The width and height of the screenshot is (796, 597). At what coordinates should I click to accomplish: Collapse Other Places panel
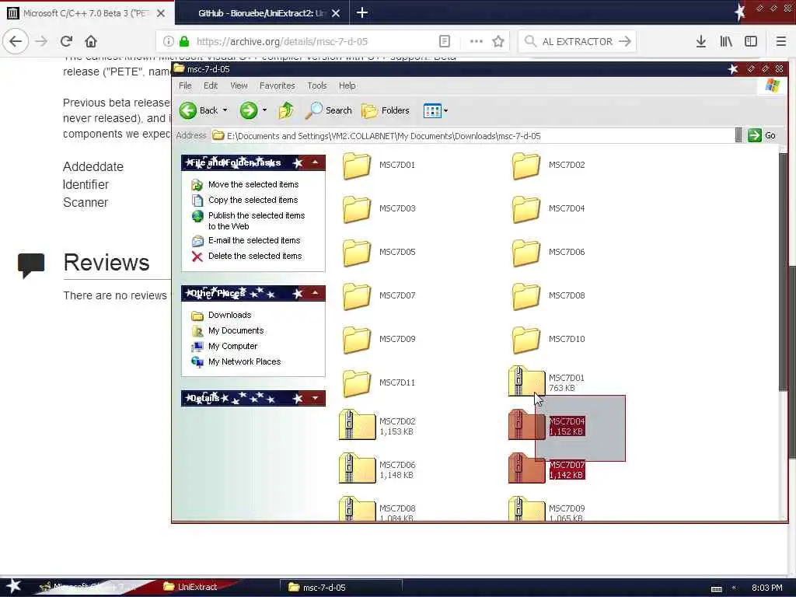point(316,293)
